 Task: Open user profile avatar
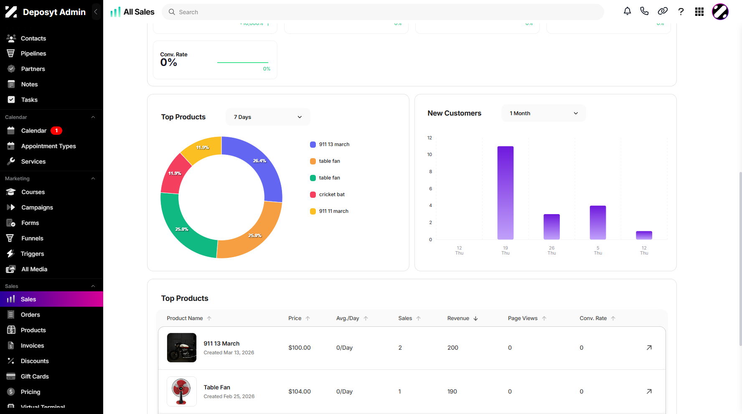720,12
